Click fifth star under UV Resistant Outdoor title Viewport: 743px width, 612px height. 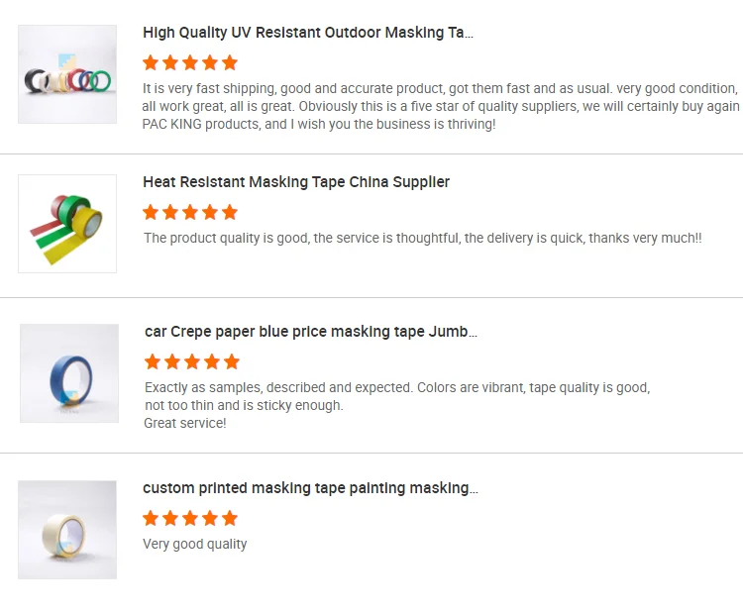pos(230,63)
